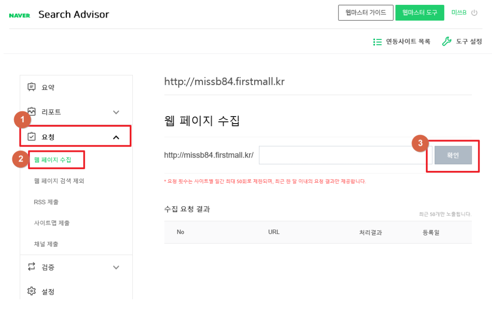Click the 리포트 report icon
Viewport: 492px width, 309px height.
[x=31, y=112]
